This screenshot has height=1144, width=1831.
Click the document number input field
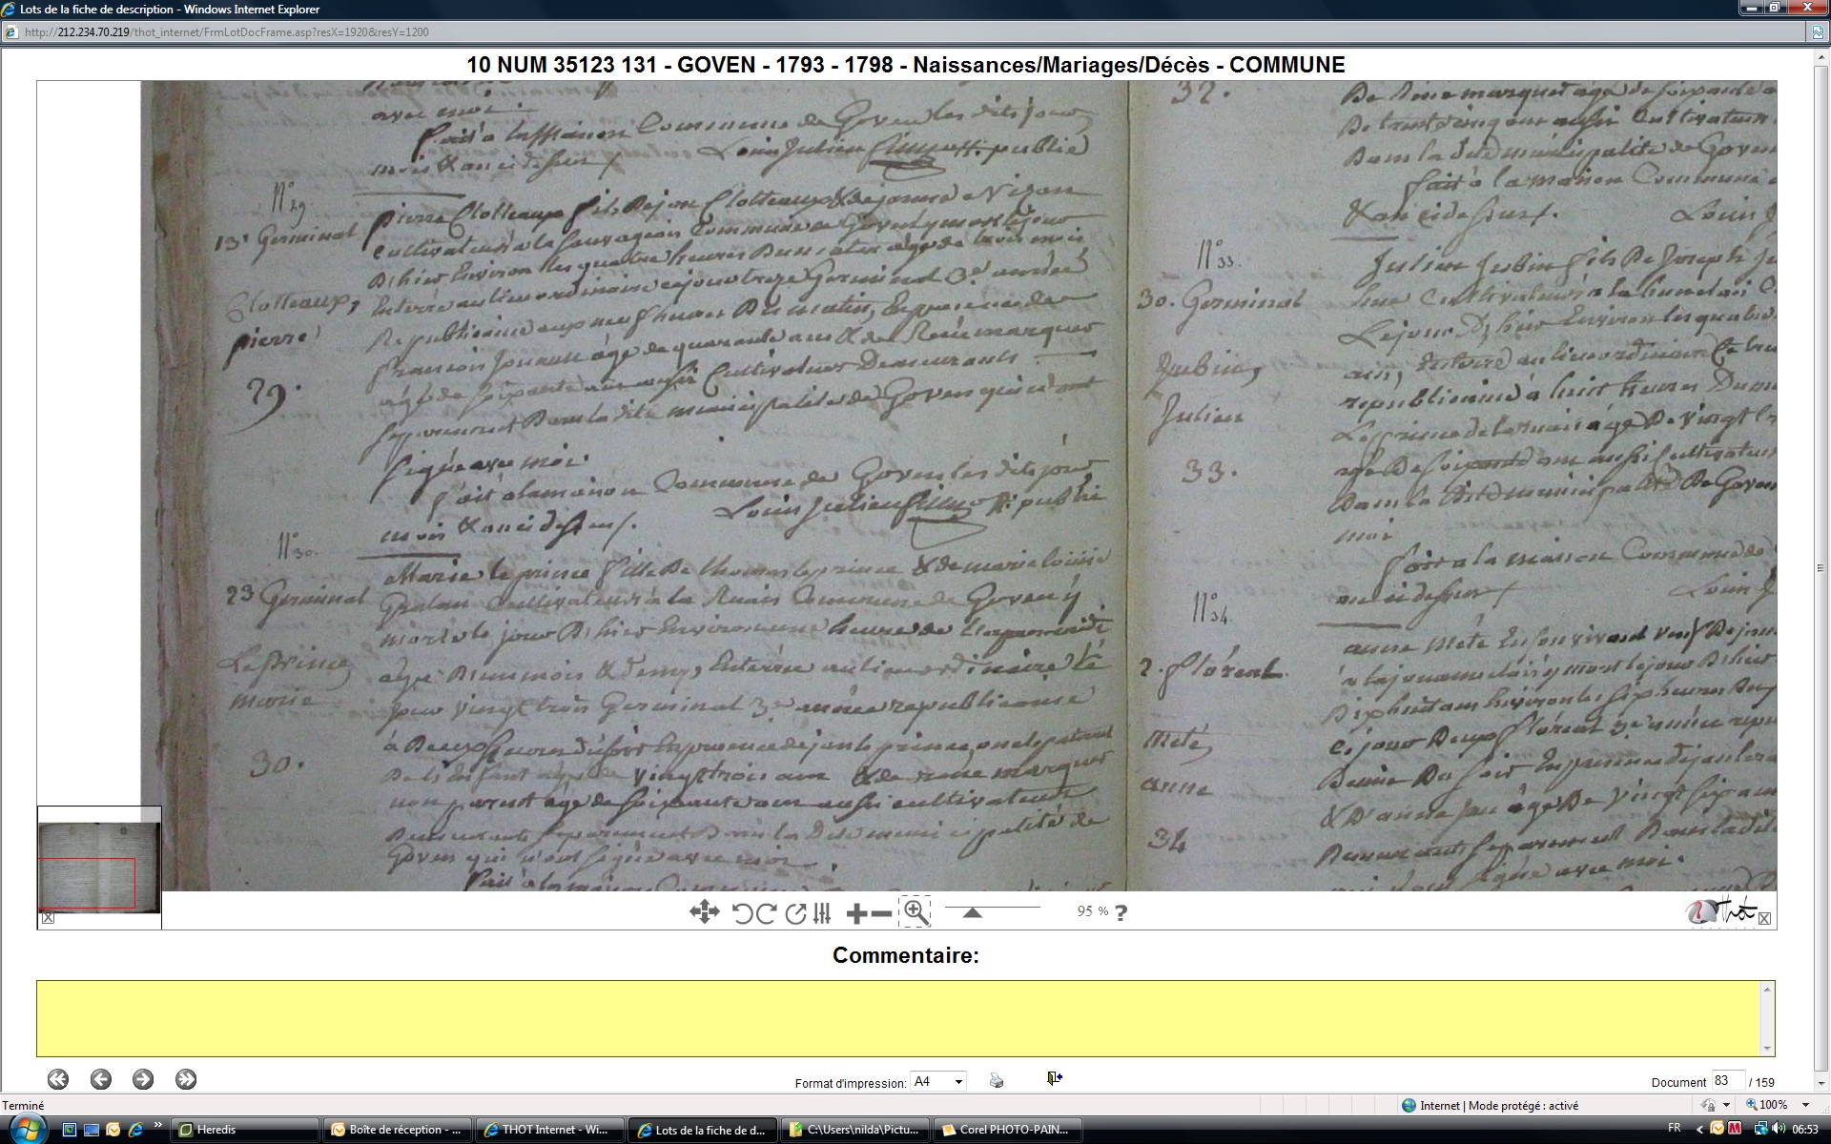coord(1727,1081)
